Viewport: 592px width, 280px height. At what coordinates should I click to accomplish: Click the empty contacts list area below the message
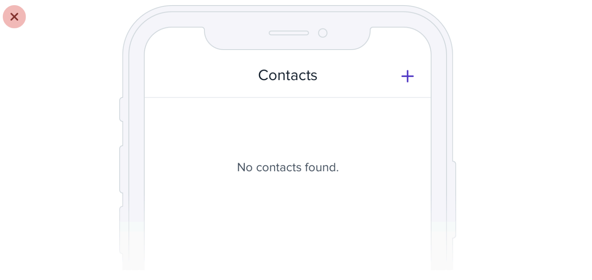(x=288, y=214)
